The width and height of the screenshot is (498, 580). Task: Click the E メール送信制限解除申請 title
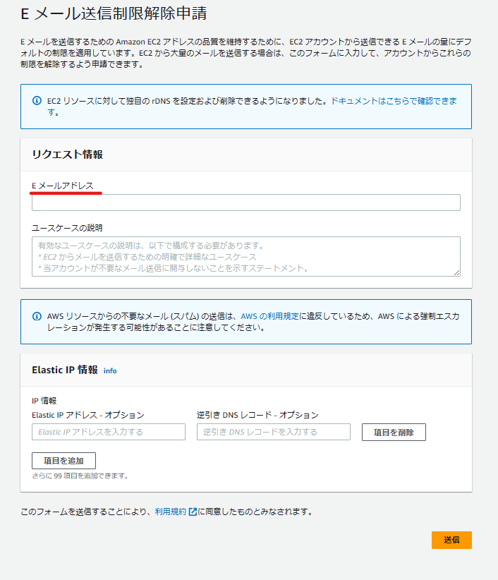pos(114,13)
